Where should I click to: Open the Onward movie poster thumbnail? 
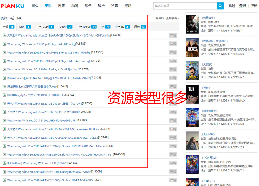click(192, 164)
